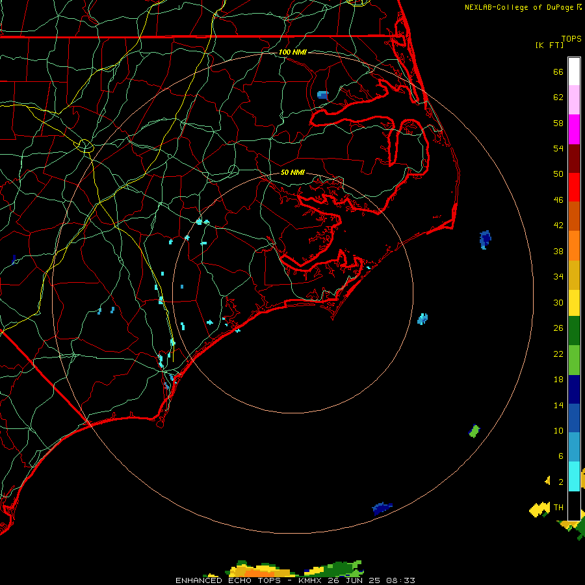
Task: Pick the magenta band in the tops legend
Action: 574,129
